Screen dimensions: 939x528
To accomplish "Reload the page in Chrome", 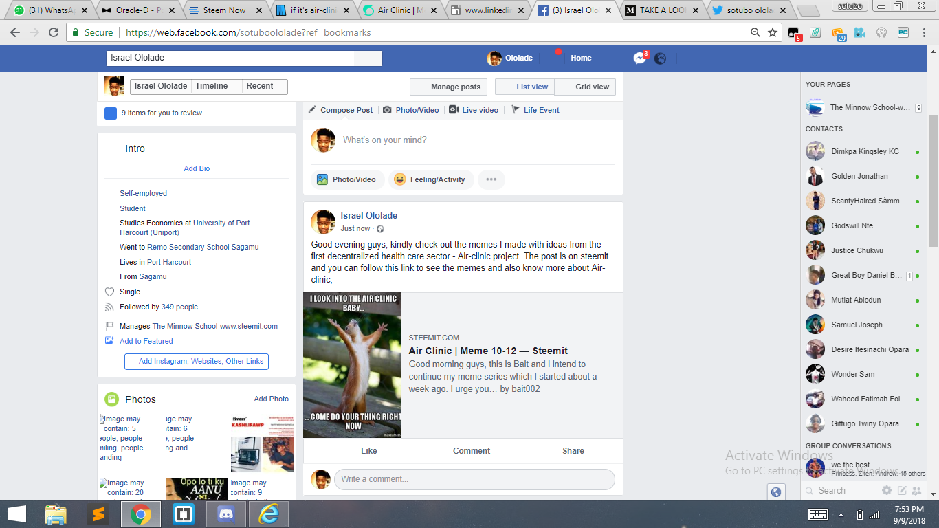I will pyautogui.click(x=54, y=32).
